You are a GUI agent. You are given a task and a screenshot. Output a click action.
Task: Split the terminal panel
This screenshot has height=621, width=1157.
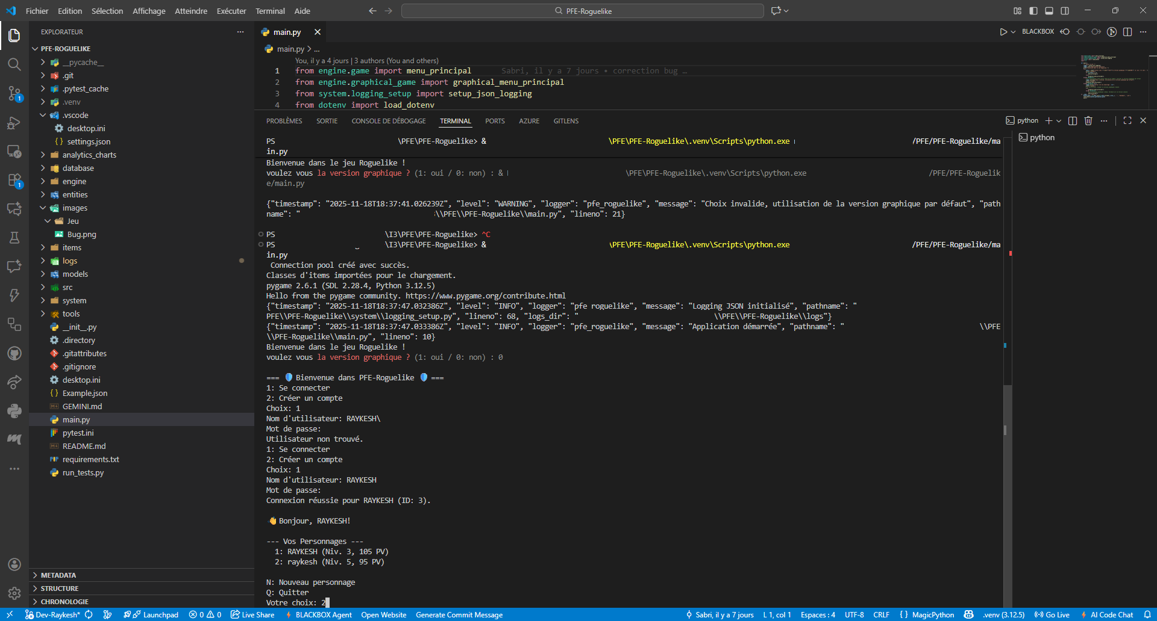tap(1073, 121)
